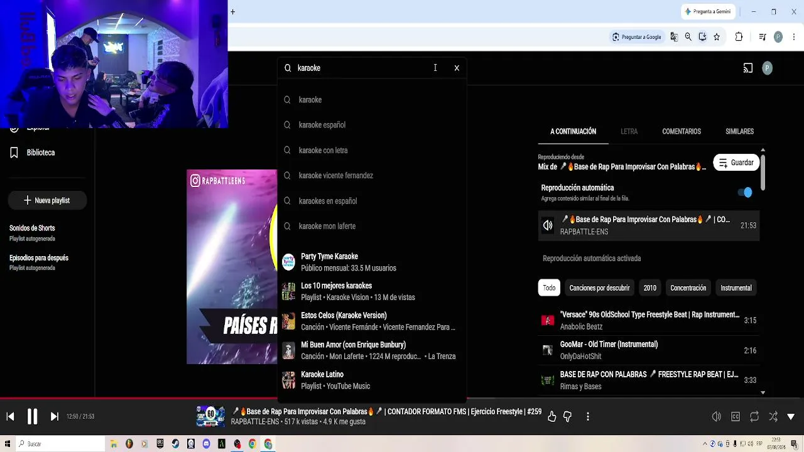
Task: Like the current song with thumbs up
Action: [551, 417]
